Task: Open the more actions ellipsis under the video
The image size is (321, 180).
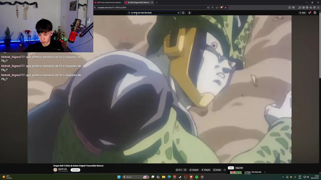Action: (x=224, y=170)
